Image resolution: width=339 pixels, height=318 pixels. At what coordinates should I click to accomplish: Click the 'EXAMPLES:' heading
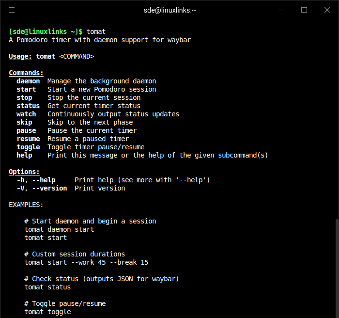(x=26, y=205)
